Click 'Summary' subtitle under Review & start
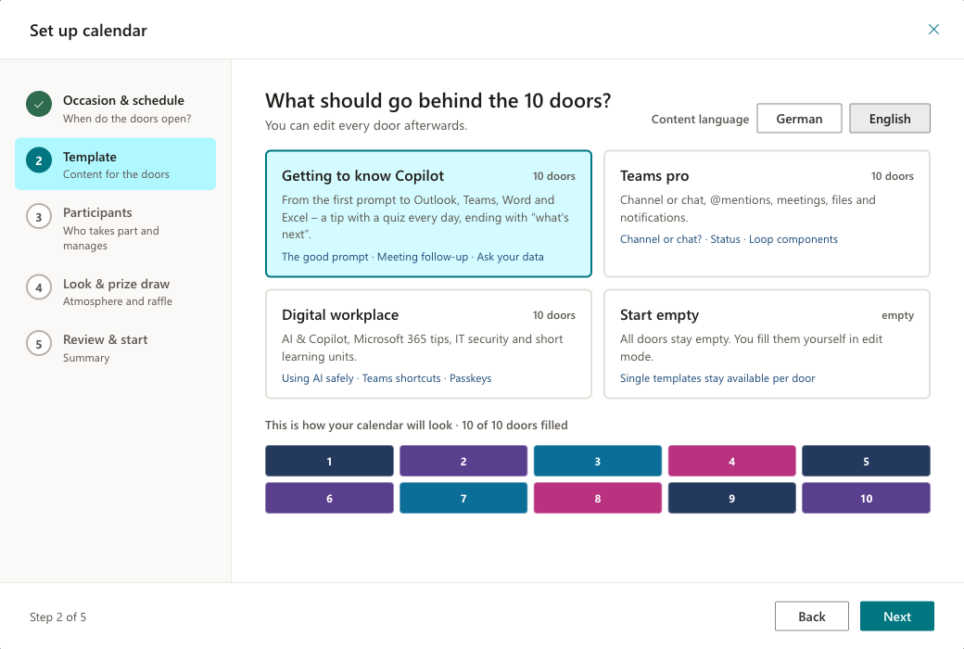 point(86,357)
